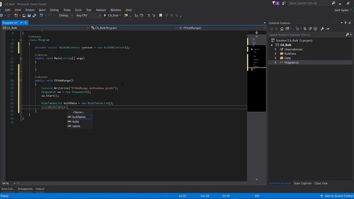Open Properties wrench in Solution Explorer
Image resolution: width=354 pixels, height=199 pixels.
pyautogui.click(x=322, y=29)
